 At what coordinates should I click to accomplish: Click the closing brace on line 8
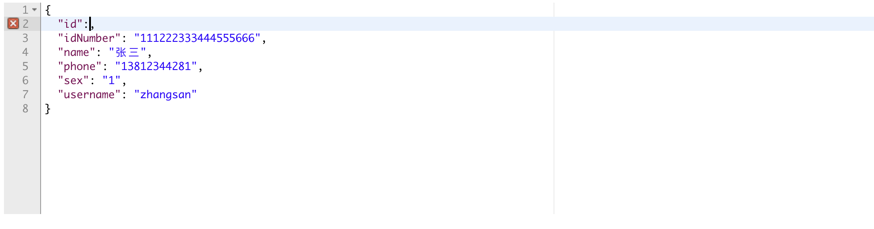[48, 108]
